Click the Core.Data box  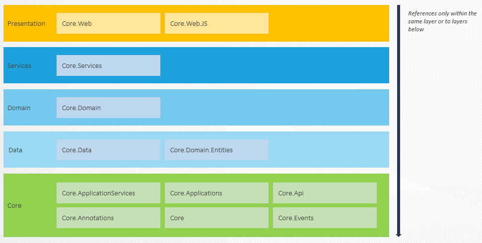(x=108, y=150)
